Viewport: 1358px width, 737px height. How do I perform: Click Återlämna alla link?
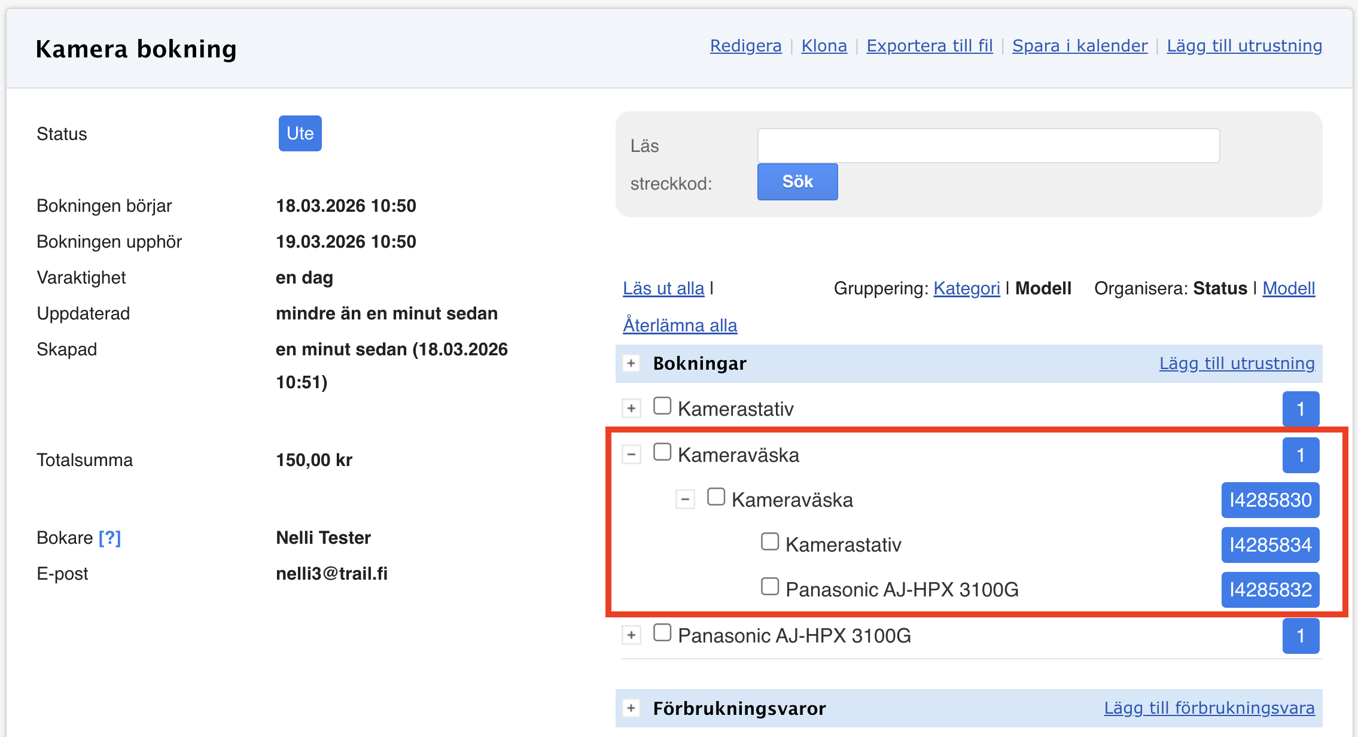(680, 325)
